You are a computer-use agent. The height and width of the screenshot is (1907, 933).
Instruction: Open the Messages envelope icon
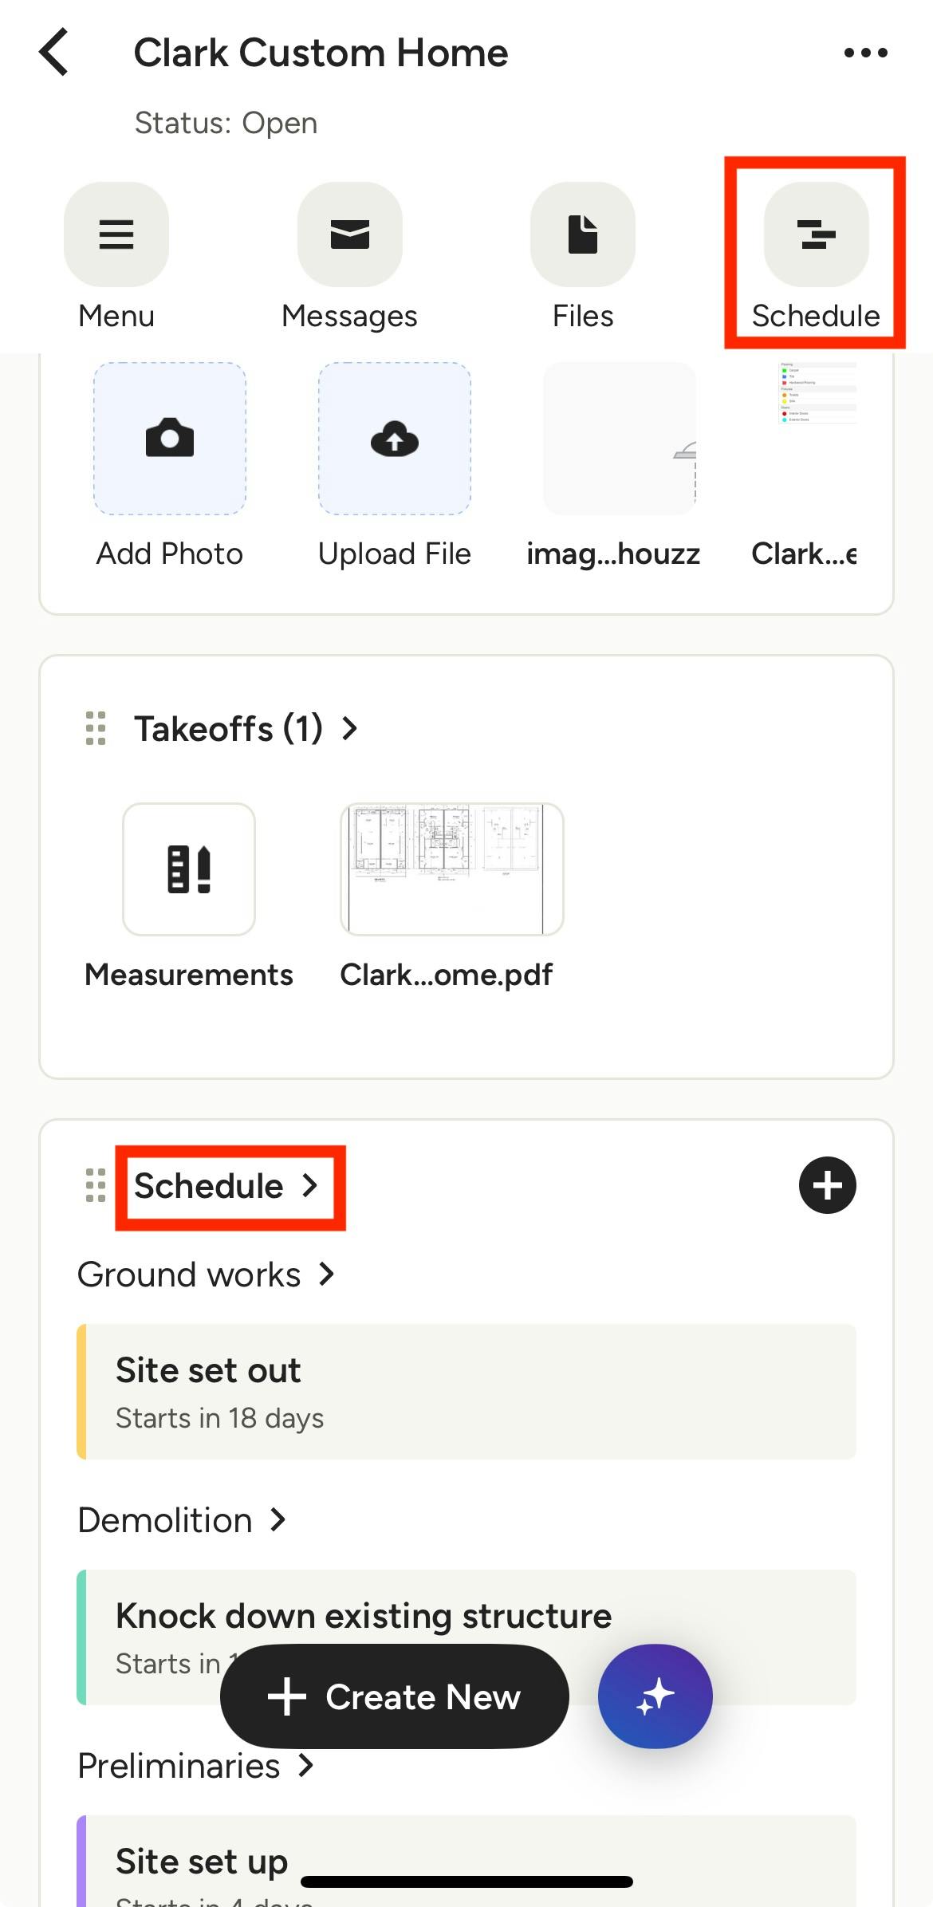pos(349,234)
